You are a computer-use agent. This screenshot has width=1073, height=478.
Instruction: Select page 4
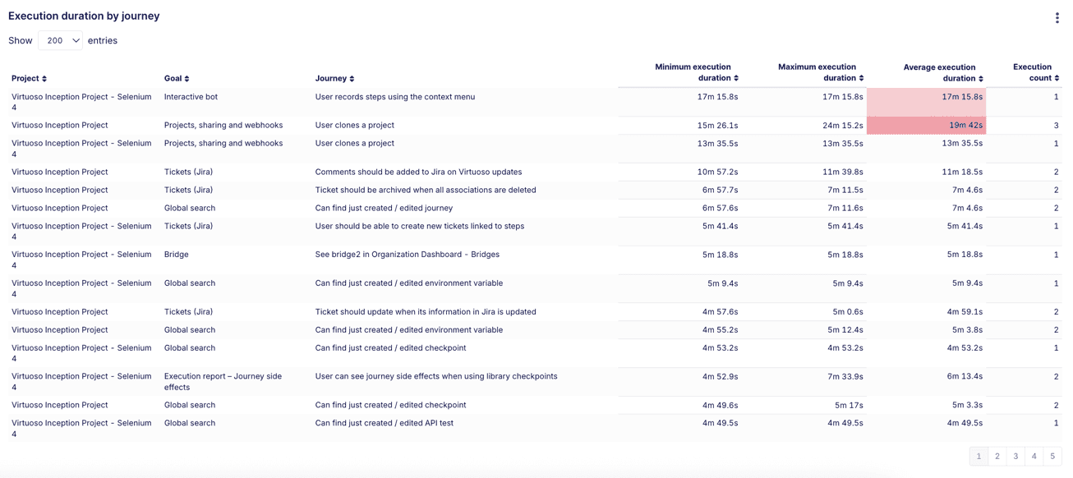[x=1034, y=456]
